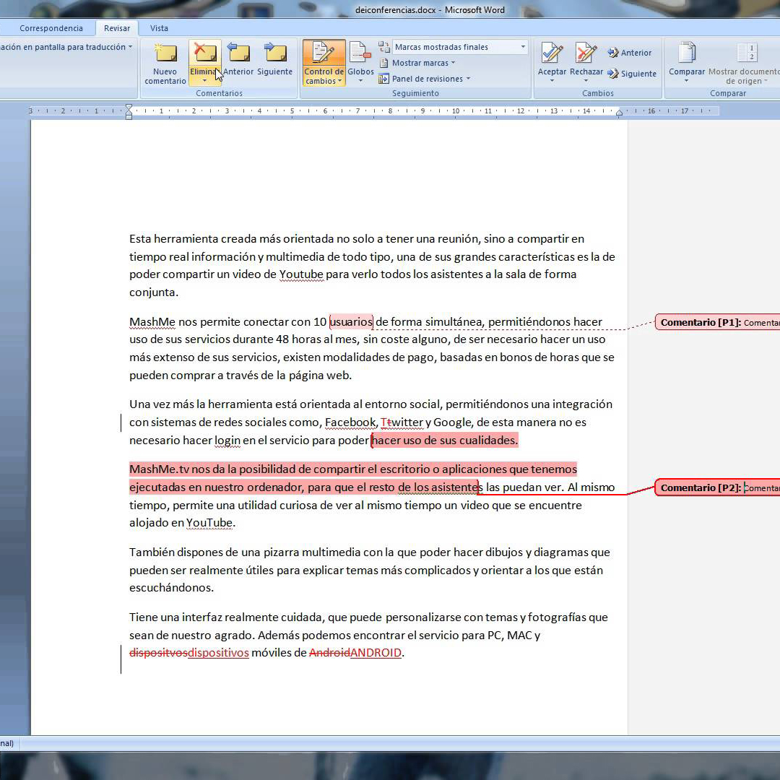780x780 pixels.
Task: Open the Globos balloons menu
Action: coord(360,63)
